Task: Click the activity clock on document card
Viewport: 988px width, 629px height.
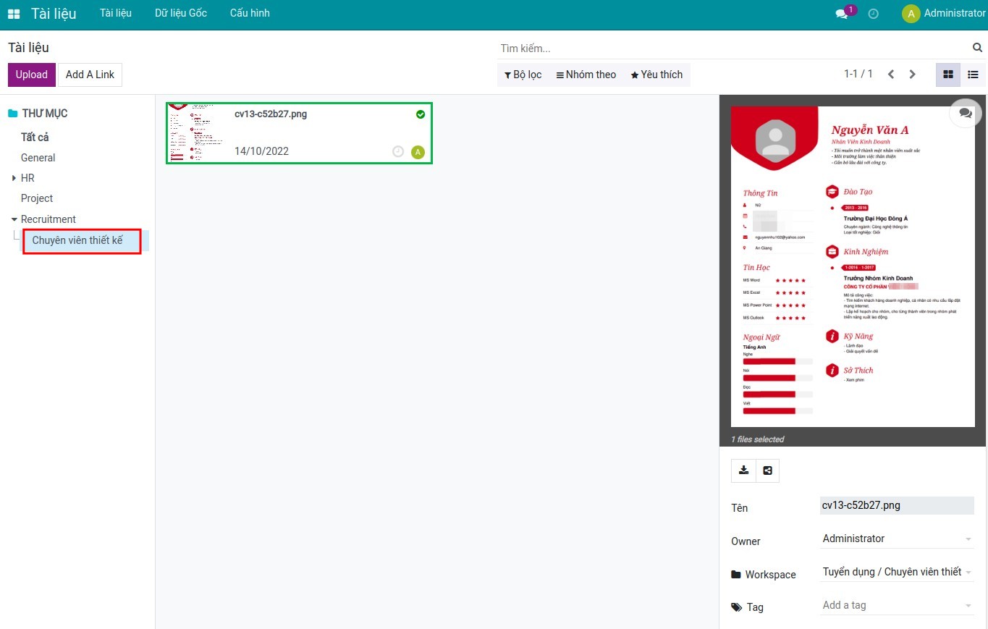Action: click(397, 151)
